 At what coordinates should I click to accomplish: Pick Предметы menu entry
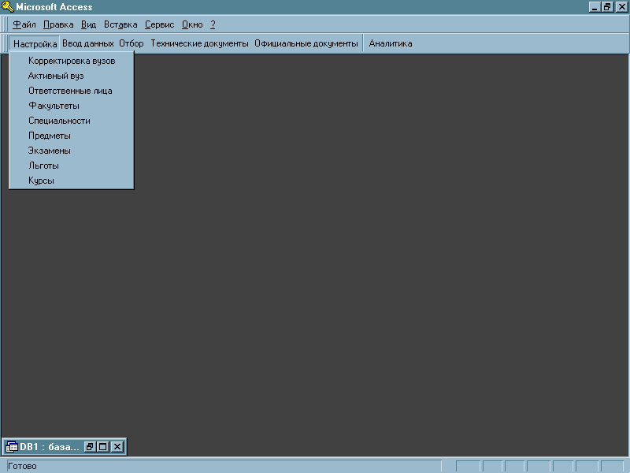point(72,136)
